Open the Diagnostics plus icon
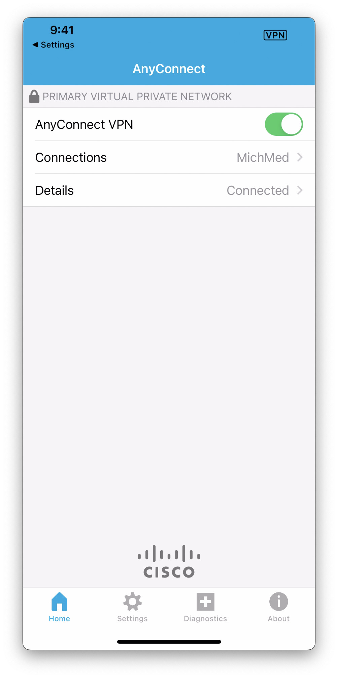The image size is (338, 678). pos(205,602)
